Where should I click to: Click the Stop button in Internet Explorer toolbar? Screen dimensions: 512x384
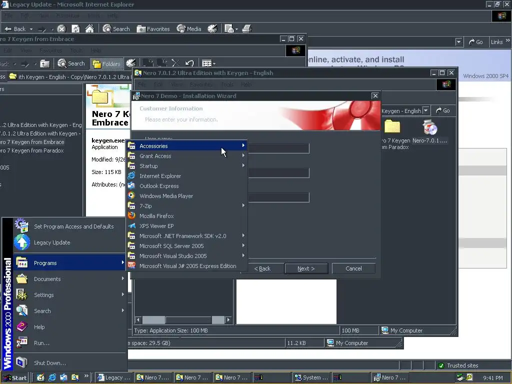(61, 28)
